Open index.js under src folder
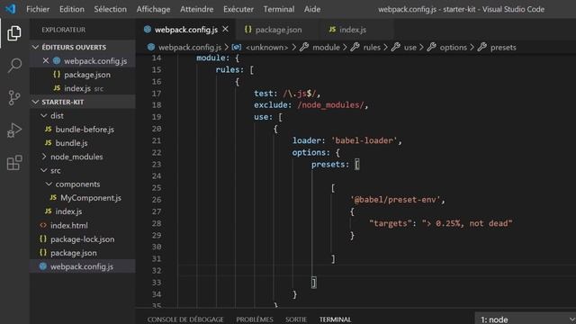Image resolution: width=576 pixels, height=324 pixels. (x=83, y=211)
